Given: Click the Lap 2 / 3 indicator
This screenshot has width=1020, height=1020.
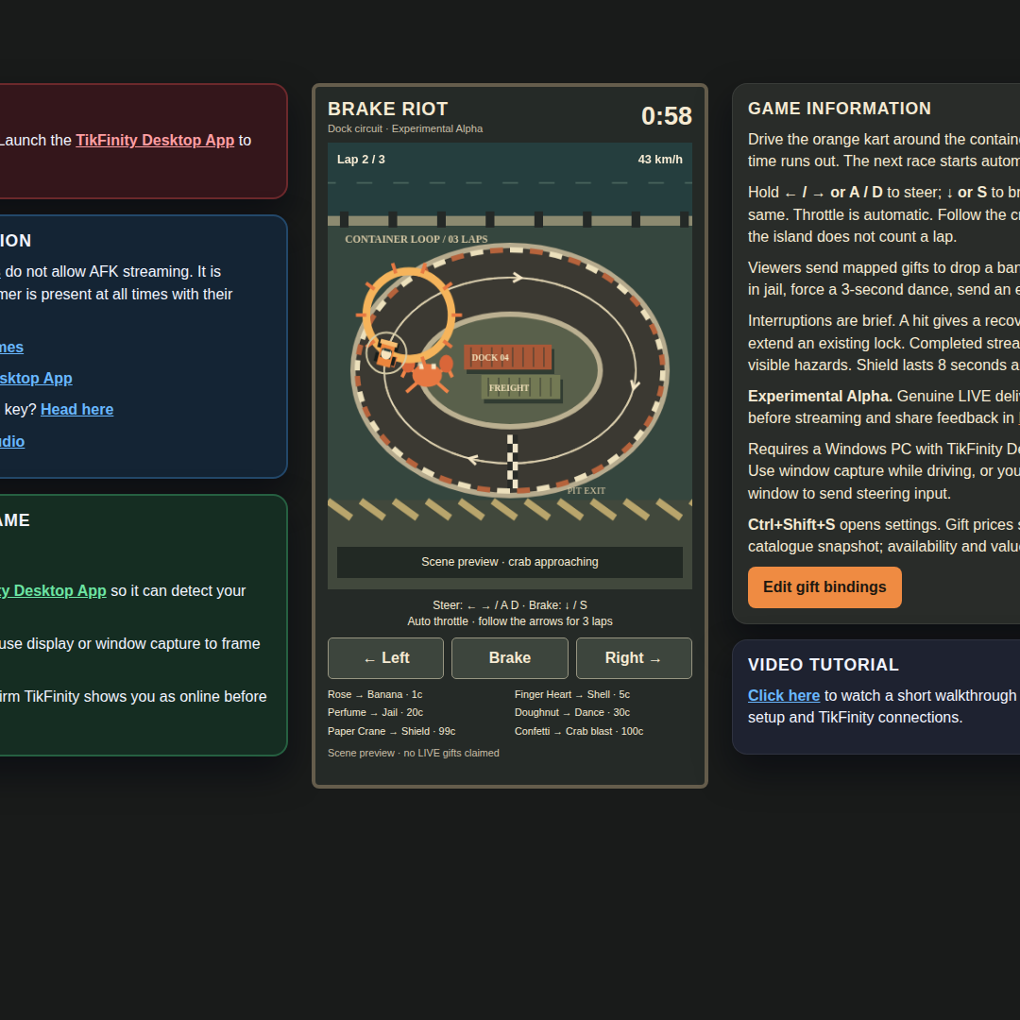Looking at the screenshot, I should coord(361,160).
